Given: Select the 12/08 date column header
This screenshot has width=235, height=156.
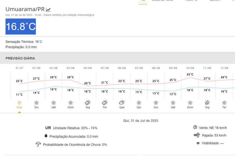Looking at the screenshot, I should [224, 68].
